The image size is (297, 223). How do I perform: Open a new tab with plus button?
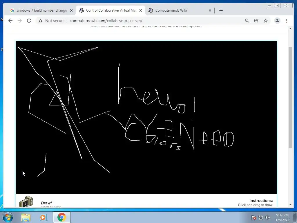pos(221,10)
